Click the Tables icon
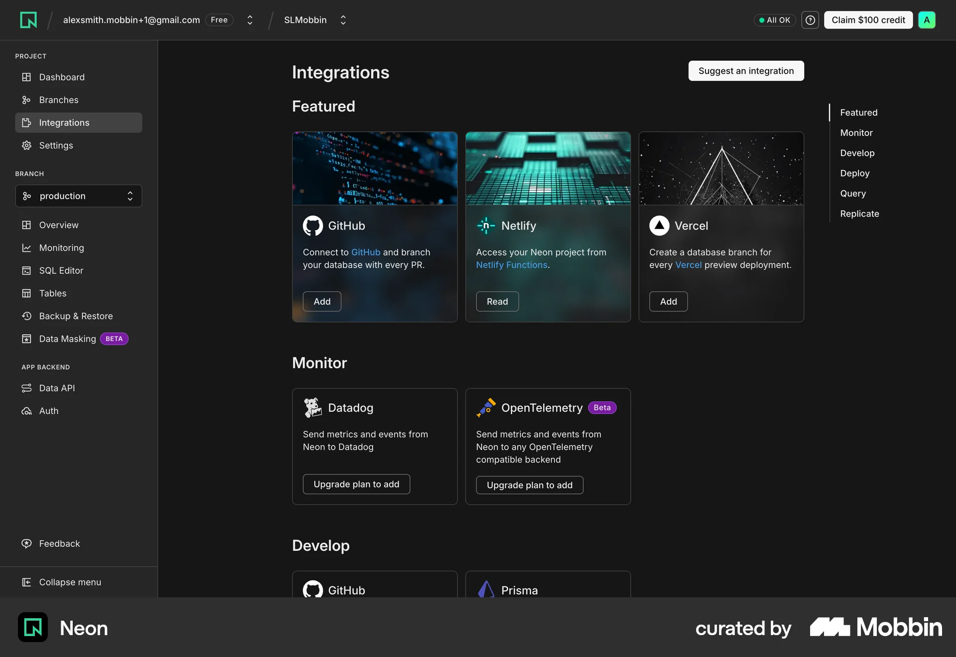 pyautogui.click(x=26, y=293)
